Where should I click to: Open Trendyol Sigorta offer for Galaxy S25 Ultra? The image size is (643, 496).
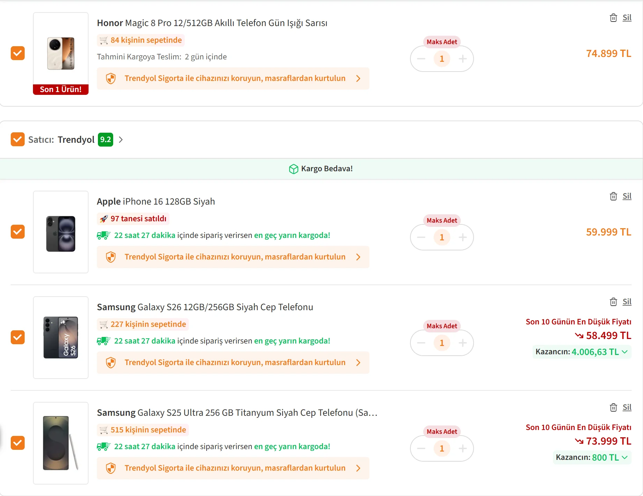point(233,468)
